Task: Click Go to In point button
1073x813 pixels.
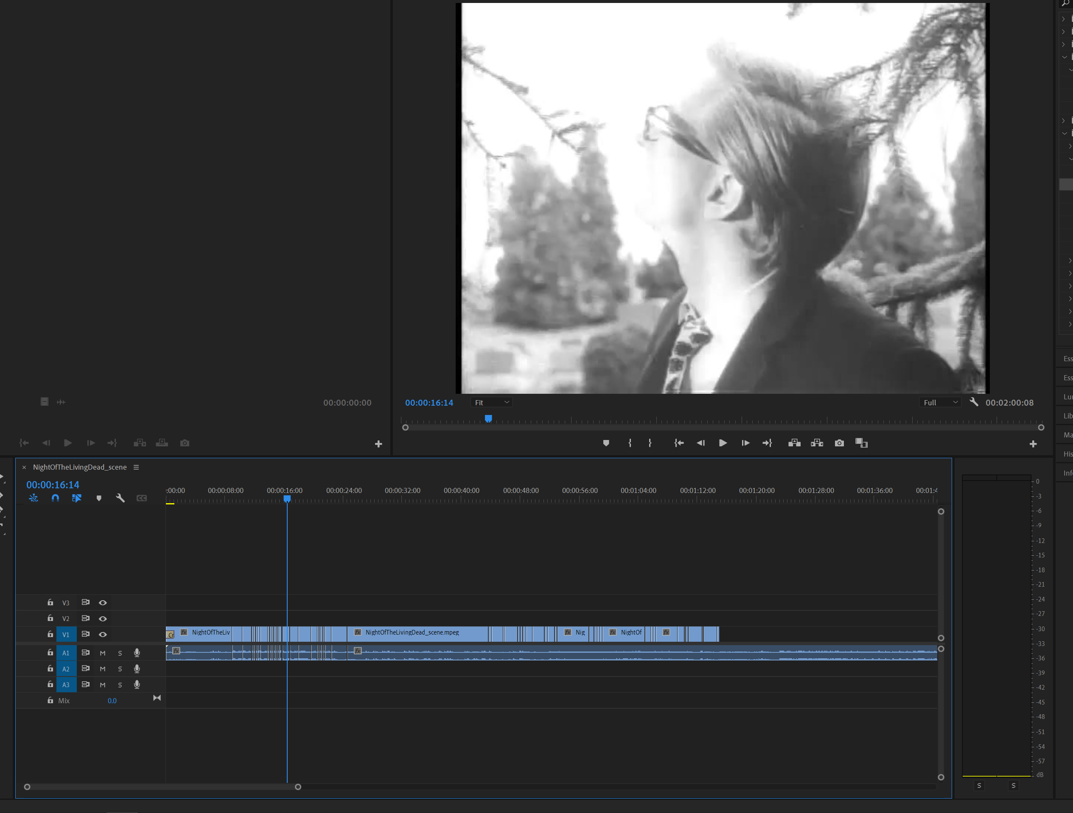Action: coord(678,443)
